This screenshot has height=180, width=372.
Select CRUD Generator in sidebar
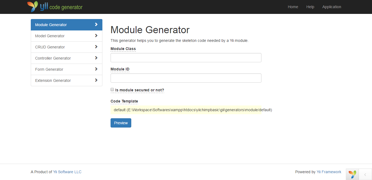(x=66, y=47)
